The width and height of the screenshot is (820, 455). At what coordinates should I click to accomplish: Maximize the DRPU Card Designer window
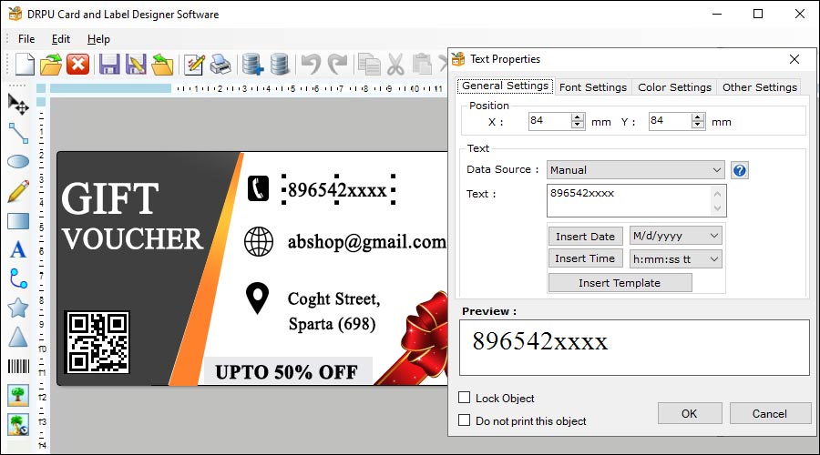758,14
